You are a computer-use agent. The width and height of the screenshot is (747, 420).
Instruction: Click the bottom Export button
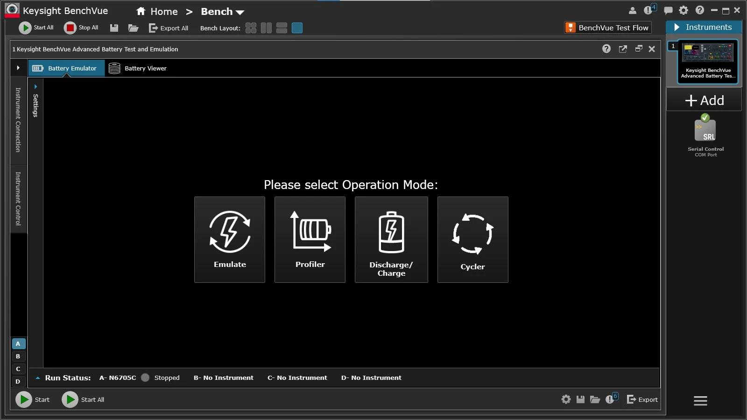pyautogui.click(x=642, y=399)
